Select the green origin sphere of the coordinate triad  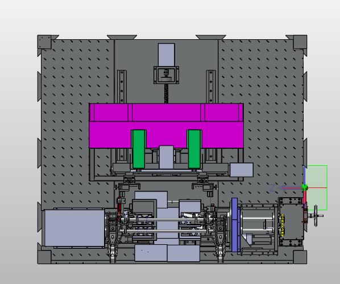coord(305,187)
